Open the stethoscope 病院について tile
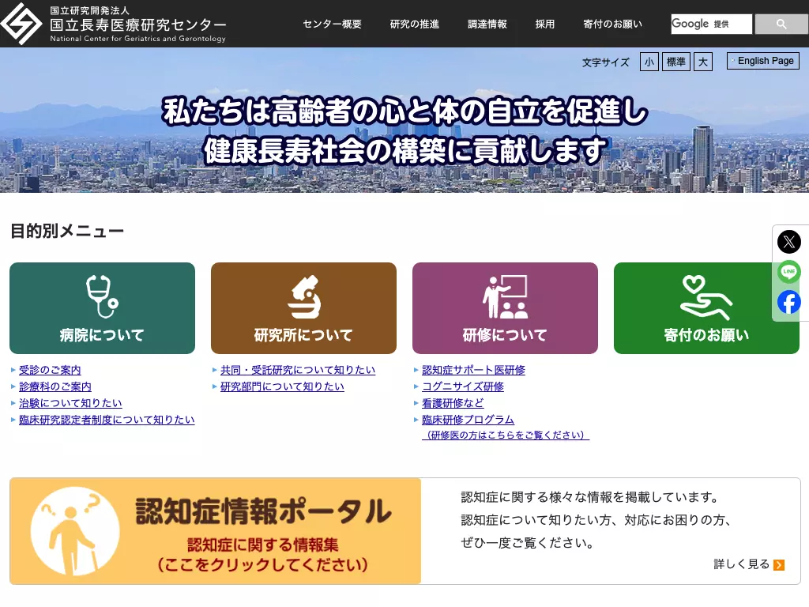809x607 pixels. click(x=102, y=308)
